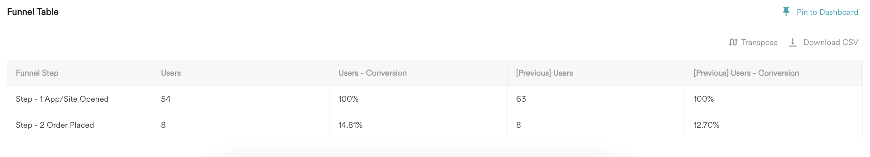This screenshot has width=870, height=157.
Task: Select the cell showing 63 previous users
Action: 521,99
